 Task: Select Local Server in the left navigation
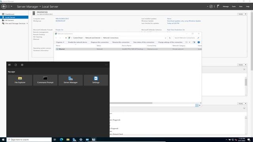[14, 17]
